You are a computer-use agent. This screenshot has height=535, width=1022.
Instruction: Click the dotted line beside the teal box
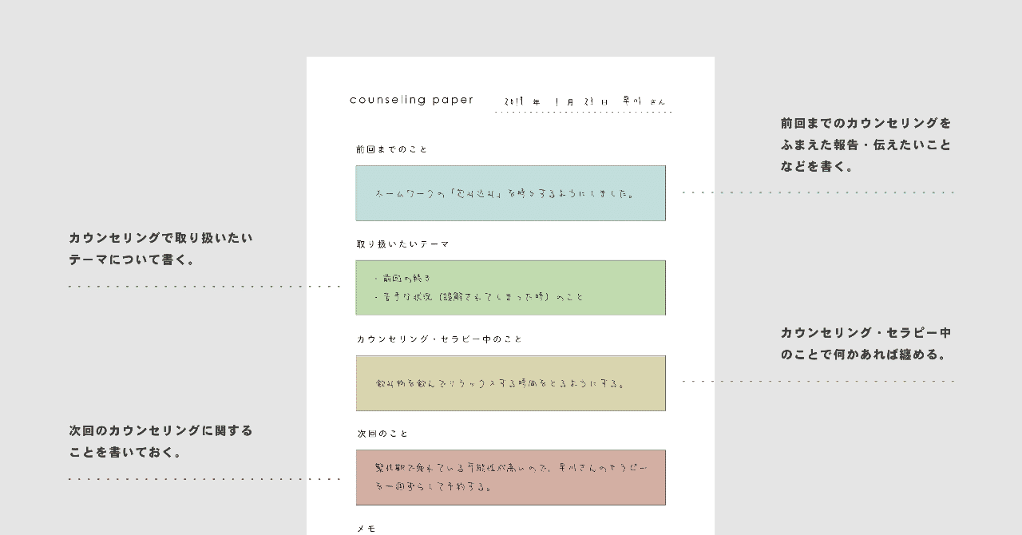tap(818, 192)
